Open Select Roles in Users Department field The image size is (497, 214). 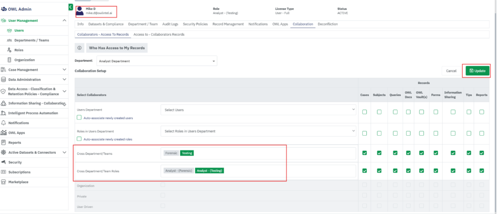258,131
